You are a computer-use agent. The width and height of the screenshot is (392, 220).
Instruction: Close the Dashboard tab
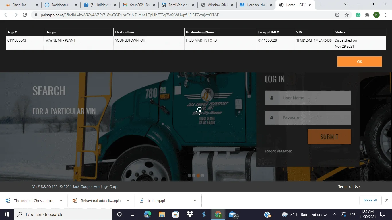tap(76, 5)
